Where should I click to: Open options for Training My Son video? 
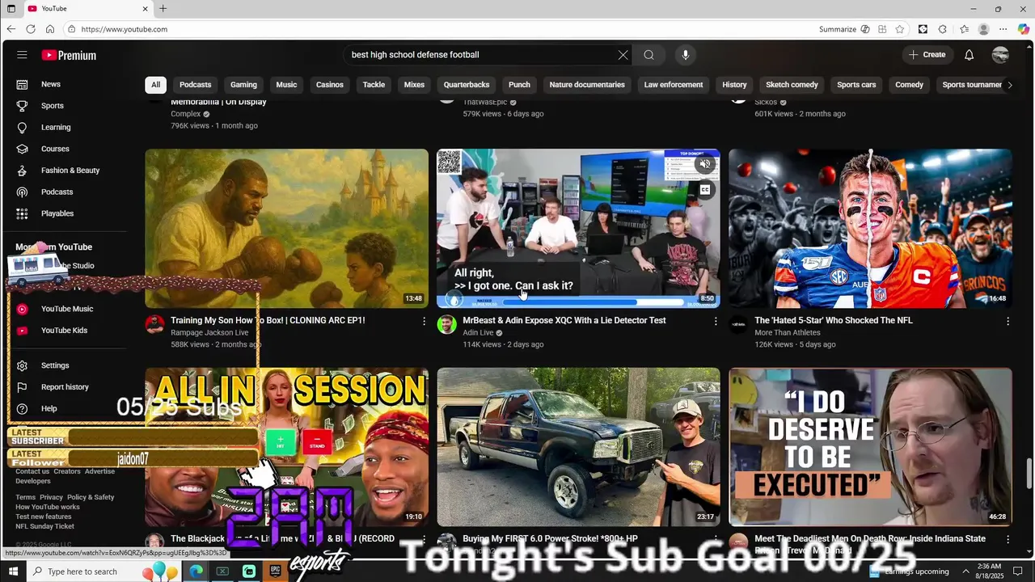click(424, 321)
